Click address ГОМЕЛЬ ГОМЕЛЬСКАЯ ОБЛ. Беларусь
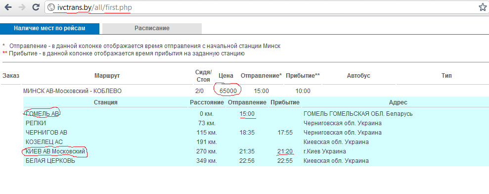489x194 pixels. (x=358, y=114)
